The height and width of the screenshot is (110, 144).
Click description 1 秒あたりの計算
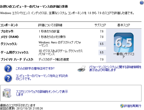pos(49,31)
